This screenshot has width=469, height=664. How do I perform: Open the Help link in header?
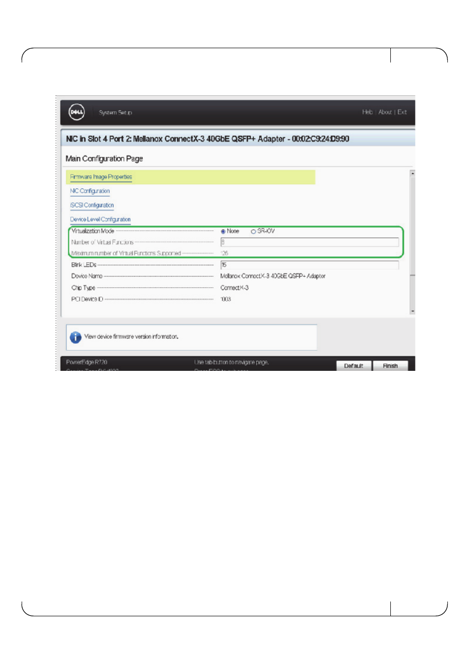(x=367, y=112)
